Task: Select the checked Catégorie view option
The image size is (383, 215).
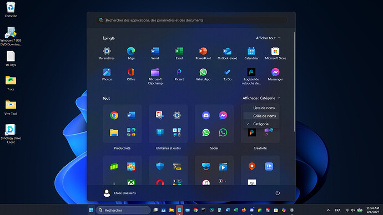Action: (x=261, y=124)
